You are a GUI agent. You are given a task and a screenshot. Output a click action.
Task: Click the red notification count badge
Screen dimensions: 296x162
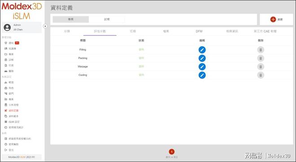(x=17, y=43)
